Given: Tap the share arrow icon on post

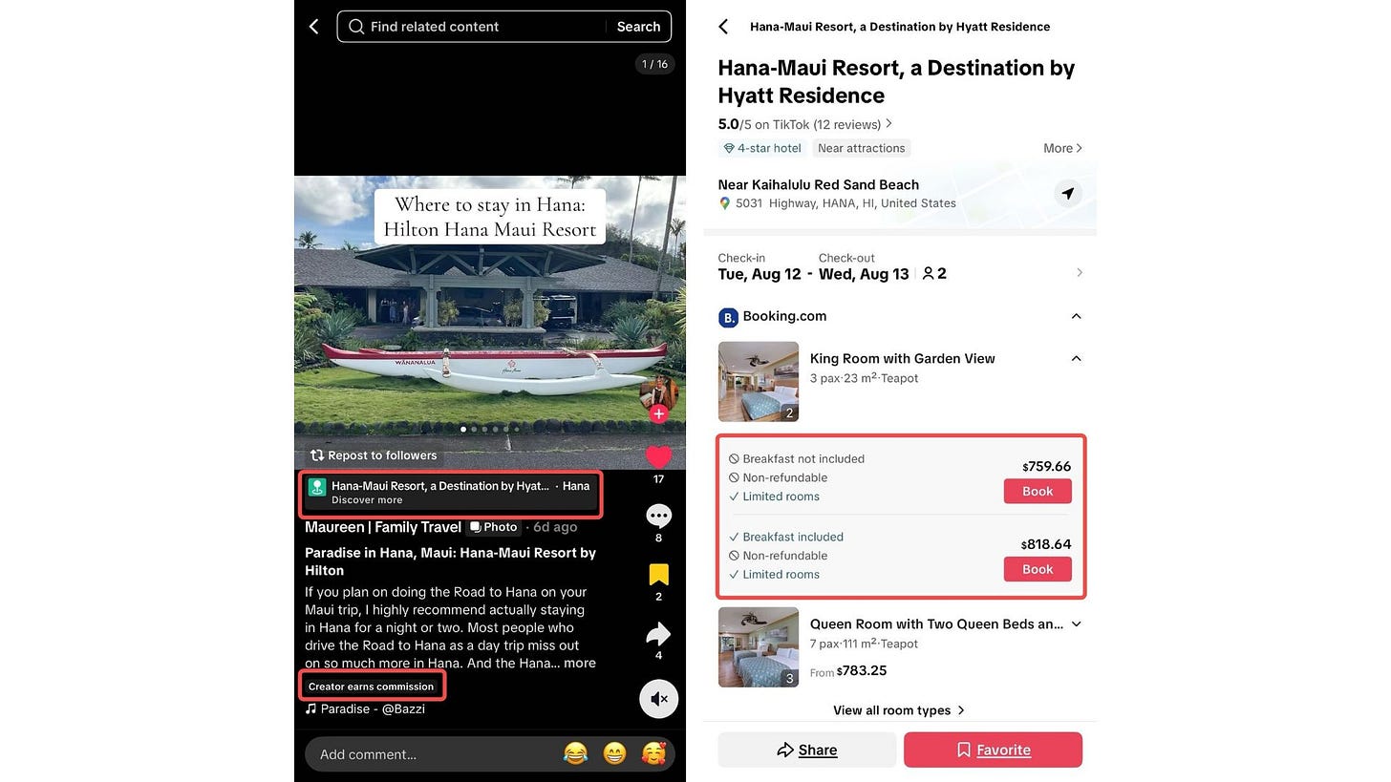Looking at the screenshot, I should click(x=659, y=634).
